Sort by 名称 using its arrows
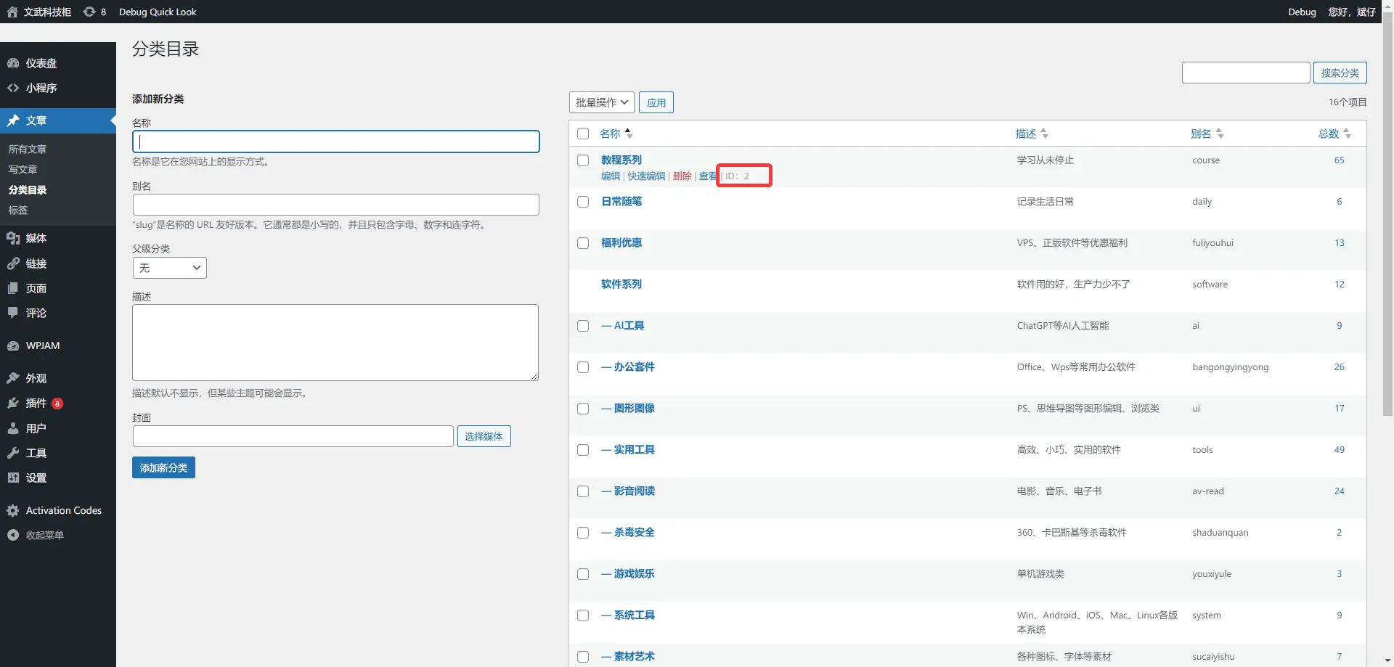 629,134
